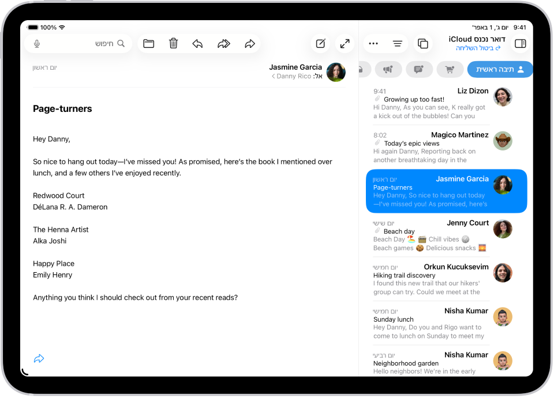Toggle the sidebar panel icon
The height and width of the screenshot is (399, 554).
pyautogui.click(x=520, y=43)
